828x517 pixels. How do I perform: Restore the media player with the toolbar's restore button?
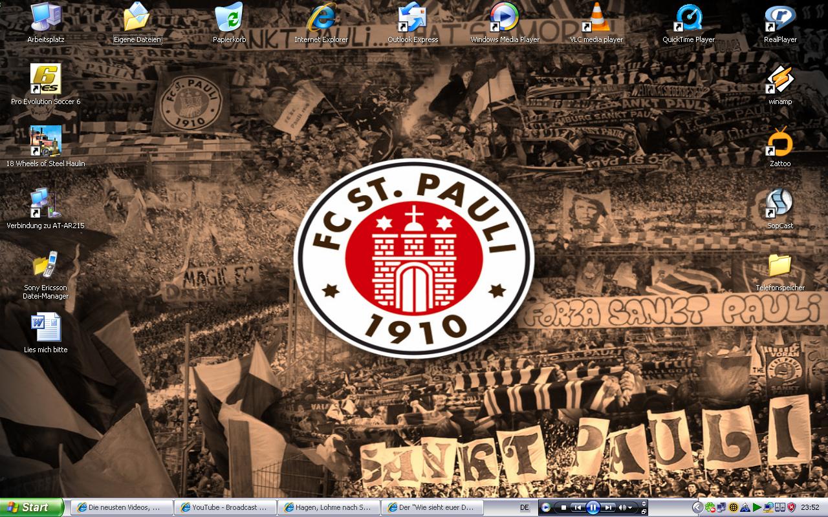[x=644, y=512]
